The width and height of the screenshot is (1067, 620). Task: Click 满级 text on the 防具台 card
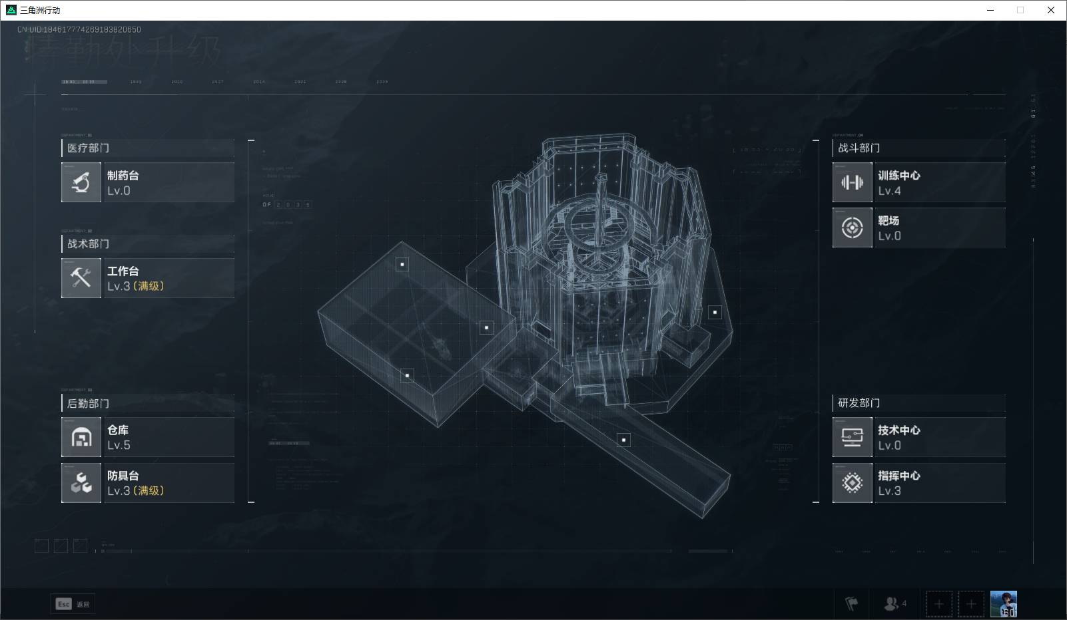tap(149, 491)
